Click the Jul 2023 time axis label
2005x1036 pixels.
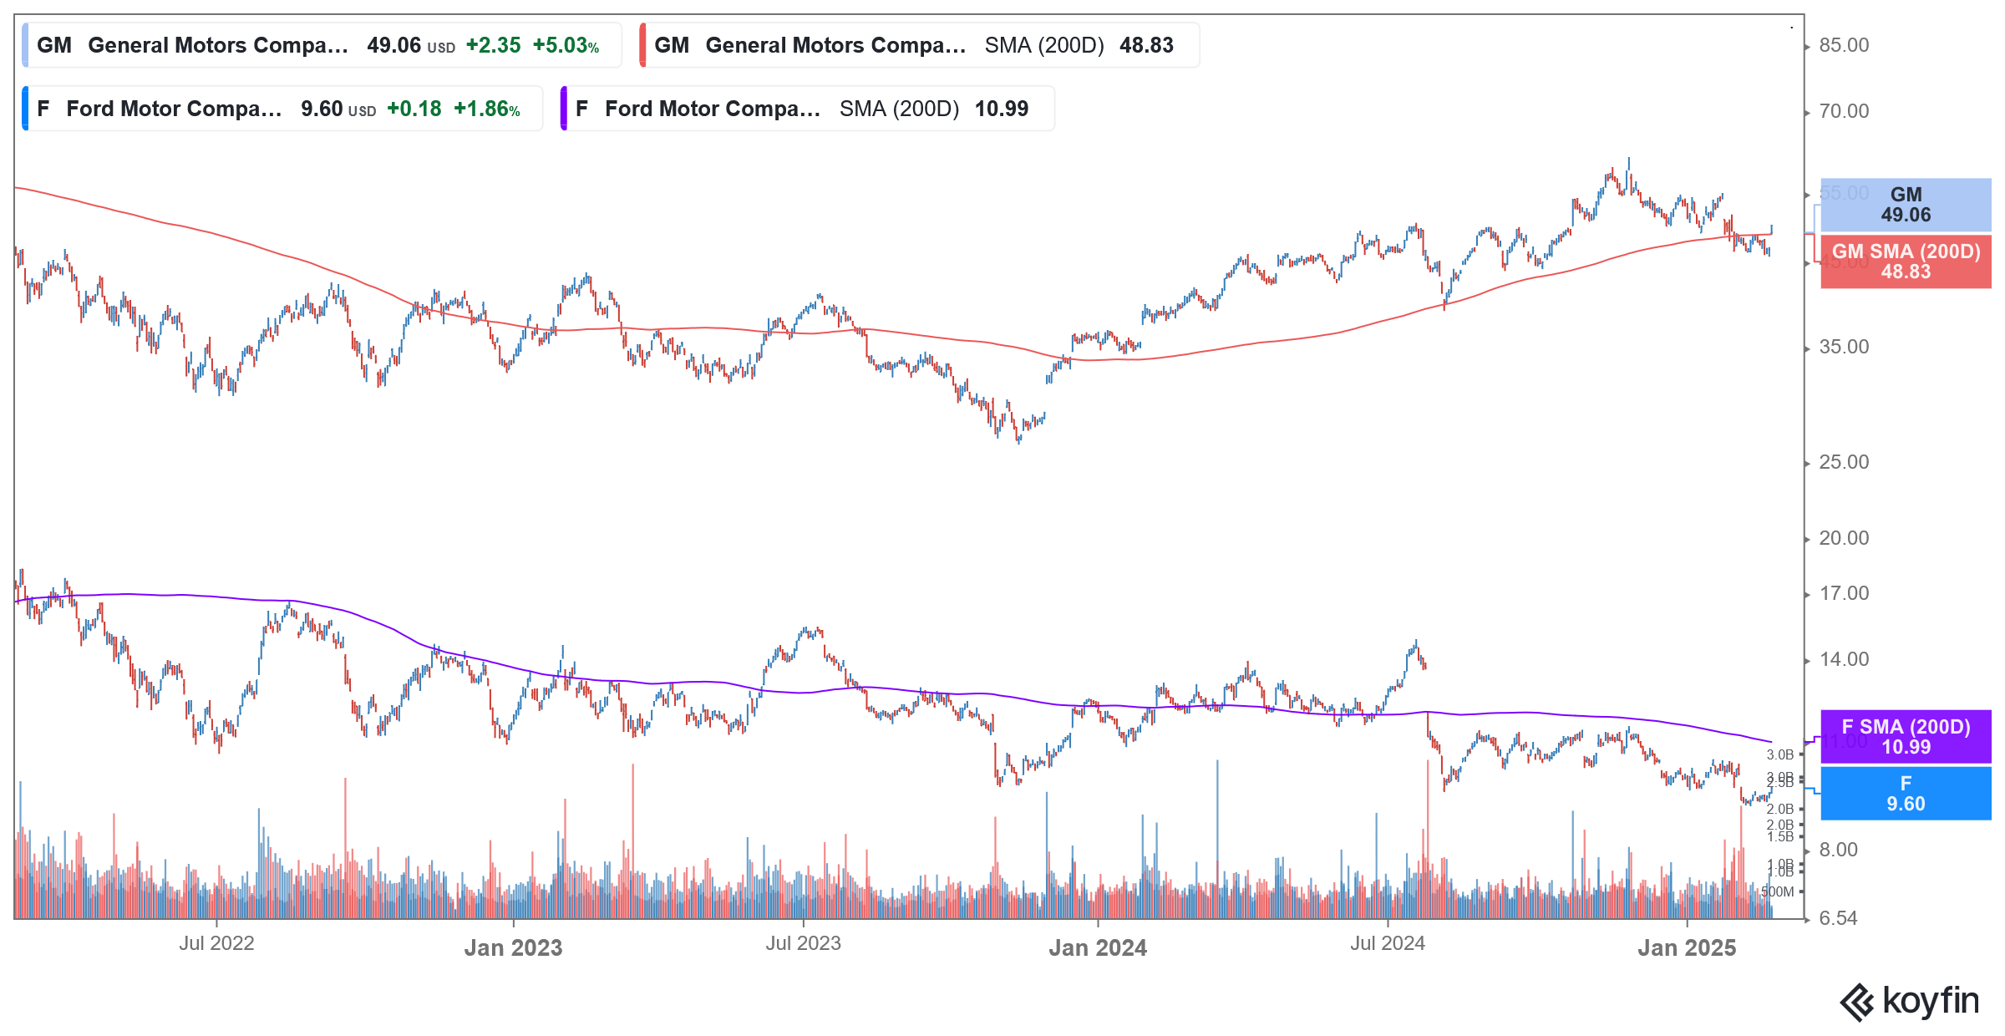click(x=803, y=943)
